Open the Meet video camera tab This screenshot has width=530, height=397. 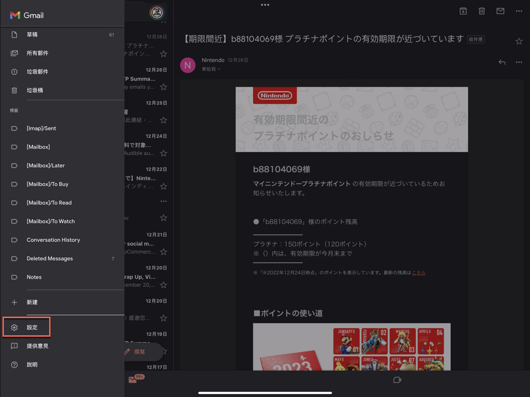point(397,380)
